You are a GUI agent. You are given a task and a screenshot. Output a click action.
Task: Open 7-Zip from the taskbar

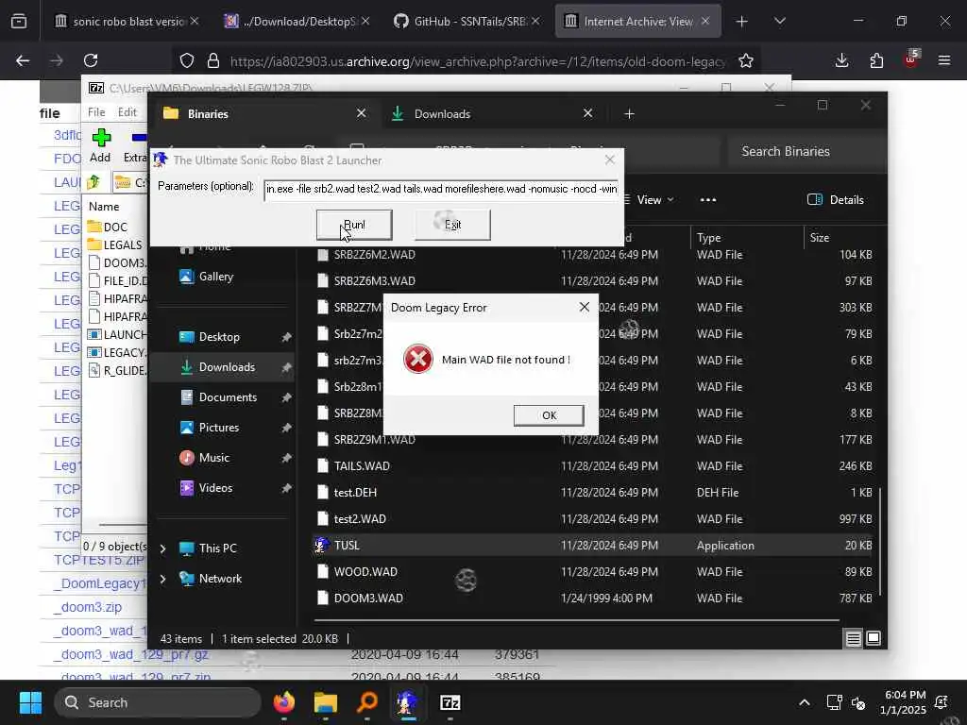coord(450,702)
